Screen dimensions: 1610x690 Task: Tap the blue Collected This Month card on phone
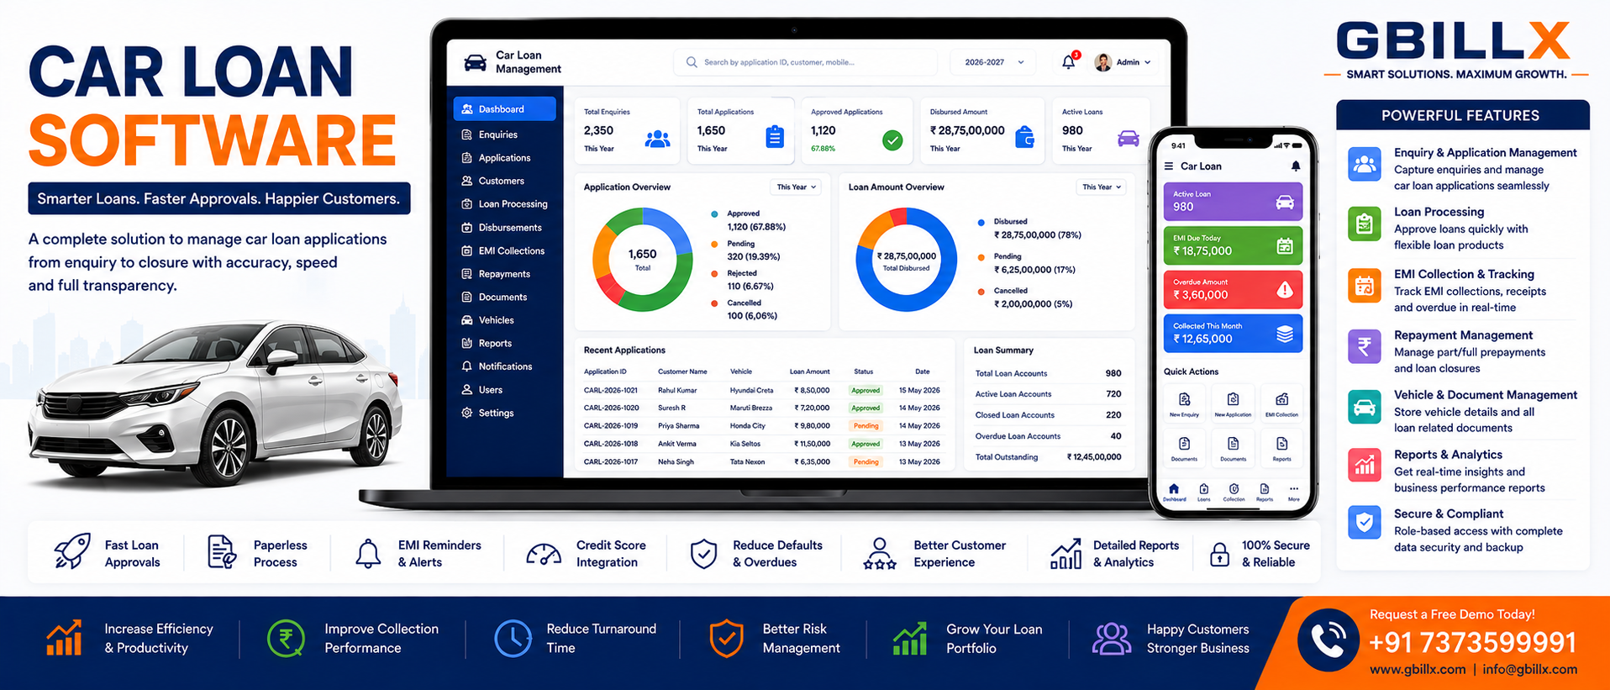point(1233,333)
